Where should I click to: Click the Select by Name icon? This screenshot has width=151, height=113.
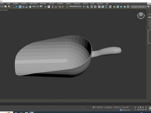click(x=9, y=7)
